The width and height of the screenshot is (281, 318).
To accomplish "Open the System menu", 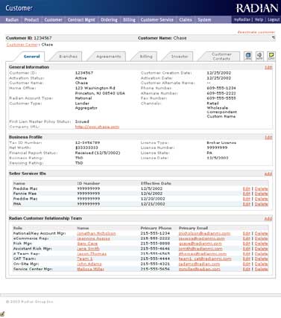I will tap(204, 19).
